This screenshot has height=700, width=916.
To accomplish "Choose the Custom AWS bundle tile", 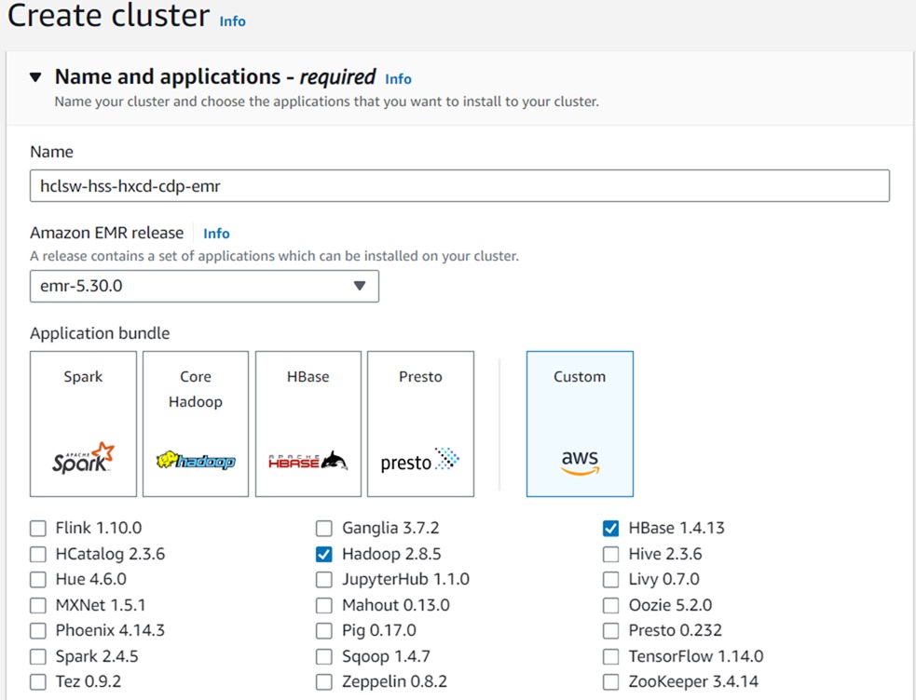I will [580, 424].
